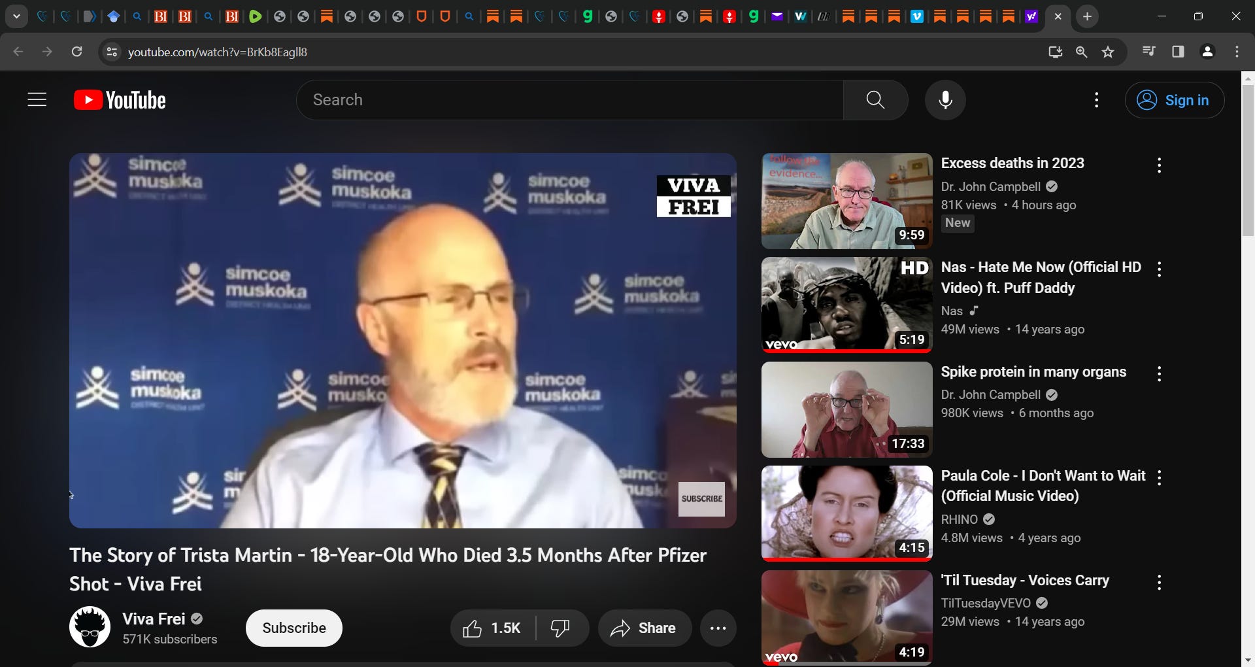Click the SUBSCRIBE overlay on video
The image size is (1255, 667).
[x=701, y=499]
